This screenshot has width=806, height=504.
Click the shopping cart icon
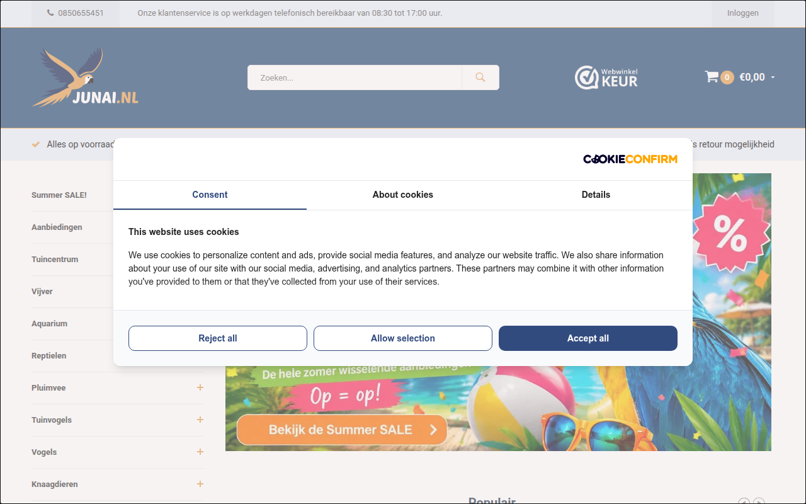tap(712, 77)
